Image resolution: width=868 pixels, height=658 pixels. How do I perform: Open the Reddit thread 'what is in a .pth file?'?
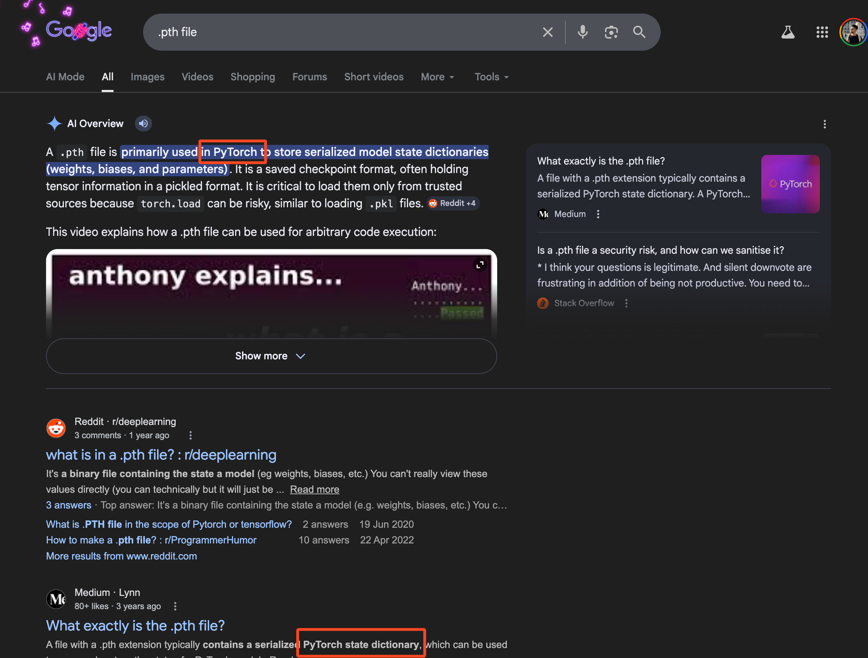pos(161,455)
